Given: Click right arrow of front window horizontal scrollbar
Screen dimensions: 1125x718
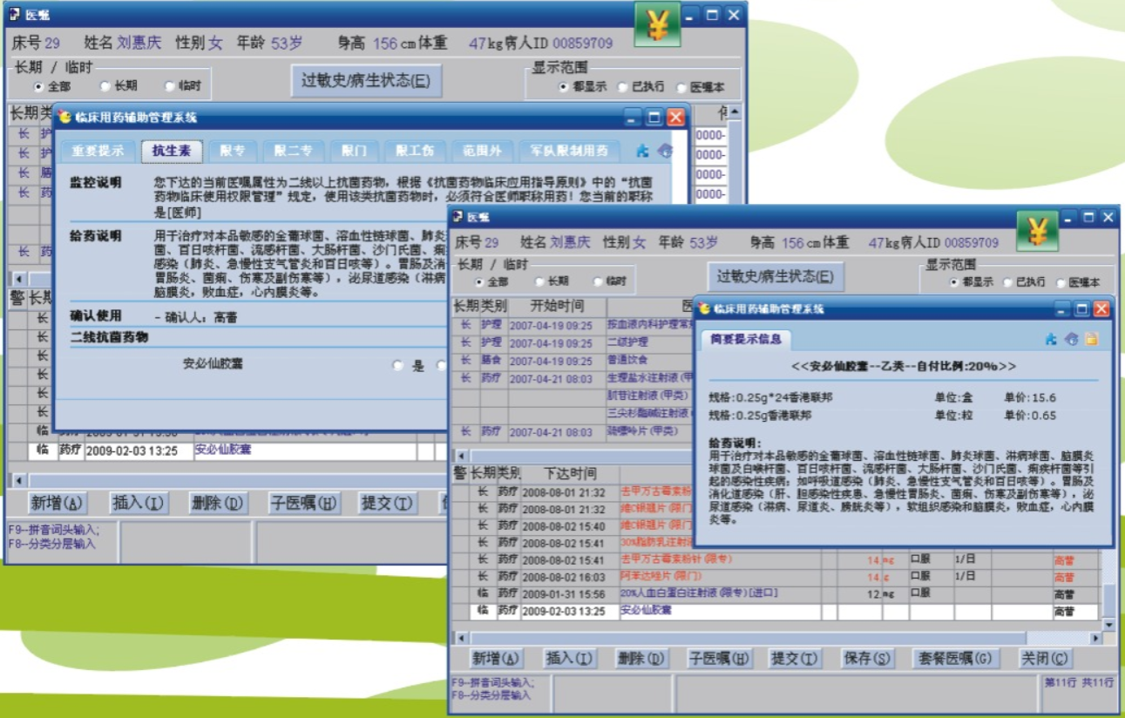Looking at the screenshot, I should point(1095,638).
